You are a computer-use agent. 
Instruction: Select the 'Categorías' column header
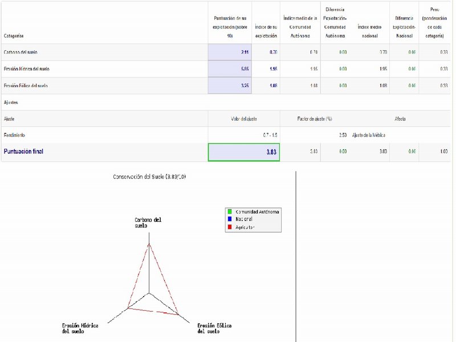pyautogui.click(x=13, y=36)
